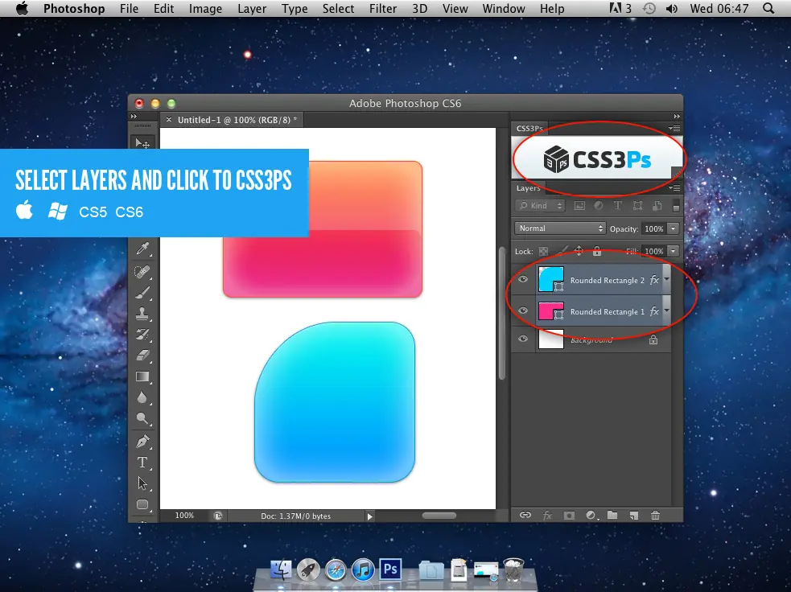The height and width of the screenshot is (592, 791).
Task: Click Rounded Rectangle 2 cyan thumbnail
Action: [551, 279]
